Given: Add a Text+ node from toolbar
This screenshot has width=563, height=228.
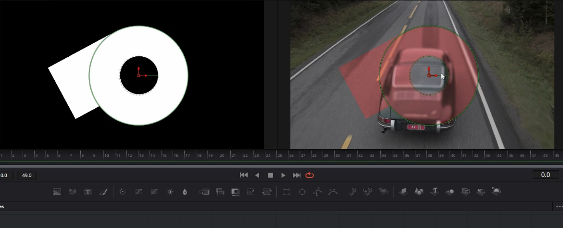Looking at the screenshot, I should click(88, 191).
